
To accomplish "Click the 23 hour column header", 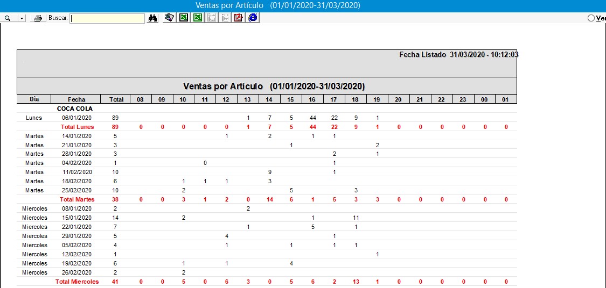I will 463,99.
